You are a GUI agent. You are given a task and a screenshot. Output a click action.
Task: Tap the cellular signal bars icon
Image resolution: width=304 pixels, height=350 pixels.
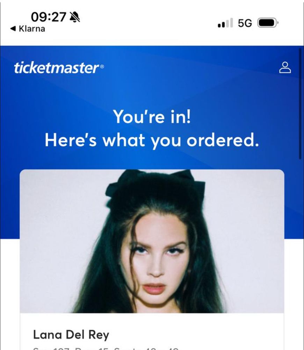225,23
